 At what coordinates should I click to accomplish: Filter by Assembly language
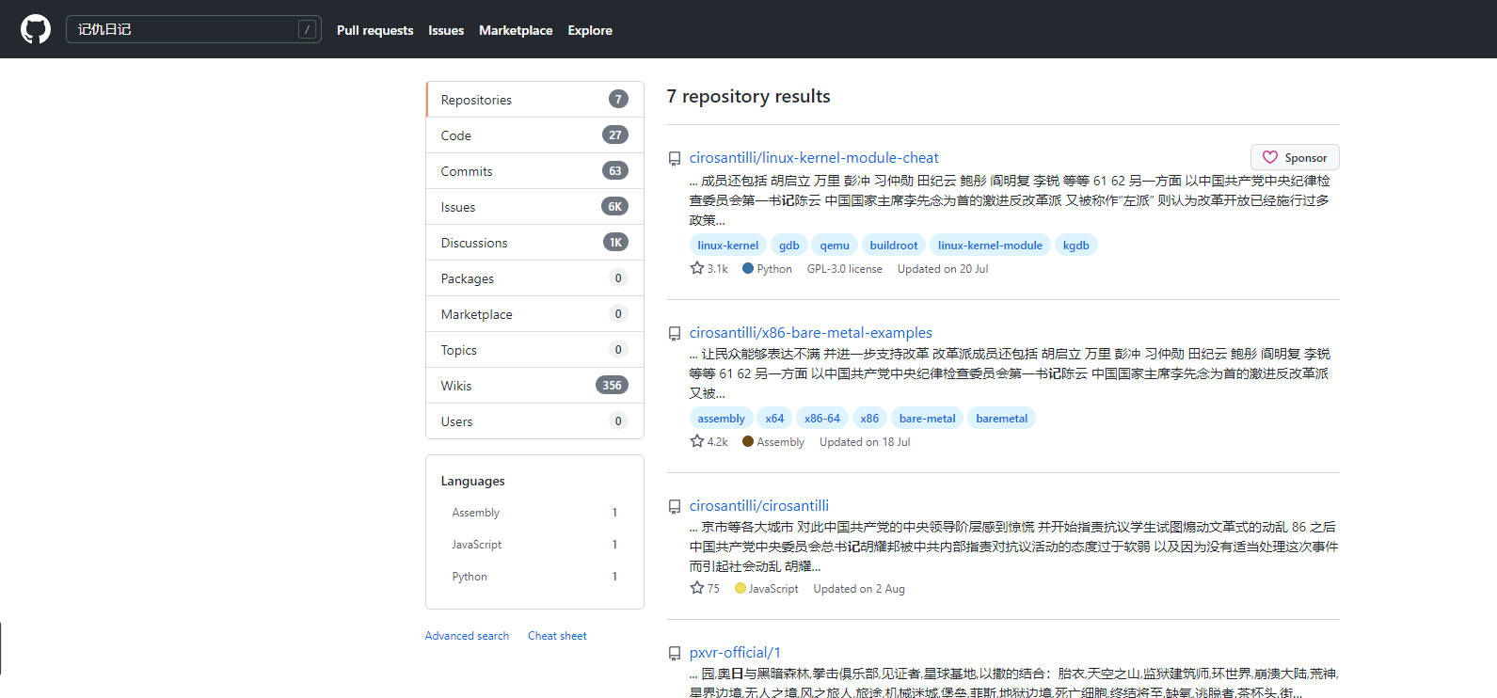click(x=534, y=513)
